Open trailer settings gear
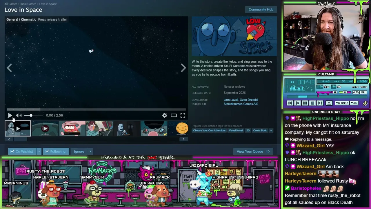Screen dimensions: 371x209 pyautogui.click(x=165, y=115)
